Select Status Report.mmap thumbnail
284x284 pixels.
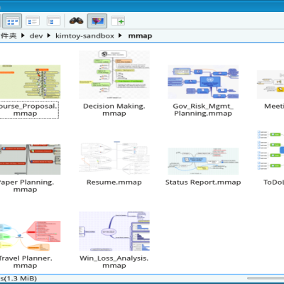(x=203, y=161)
